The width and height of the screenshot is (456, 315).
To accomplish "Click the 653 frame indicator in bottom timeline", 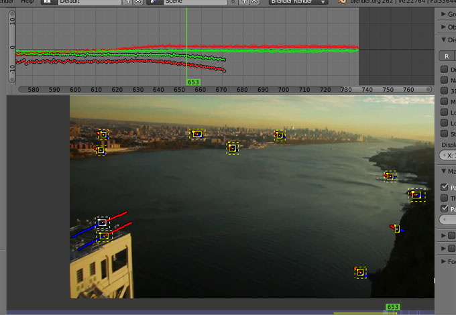I will 392,307.
